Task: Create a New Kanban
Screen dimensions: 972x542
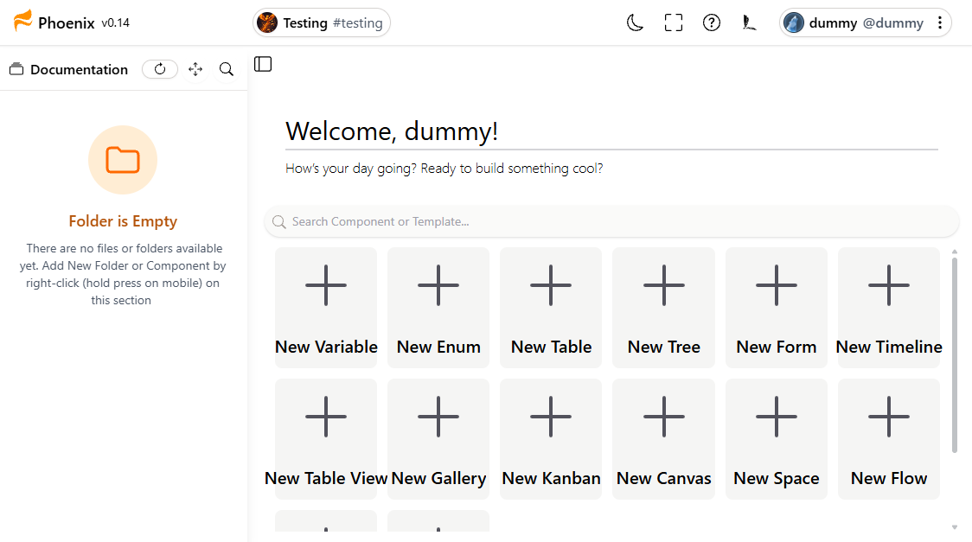Action: click(551, 439)
